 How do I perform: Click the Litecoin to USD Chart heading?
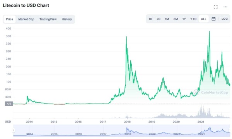pyautogui.click(x=26, y=5)
